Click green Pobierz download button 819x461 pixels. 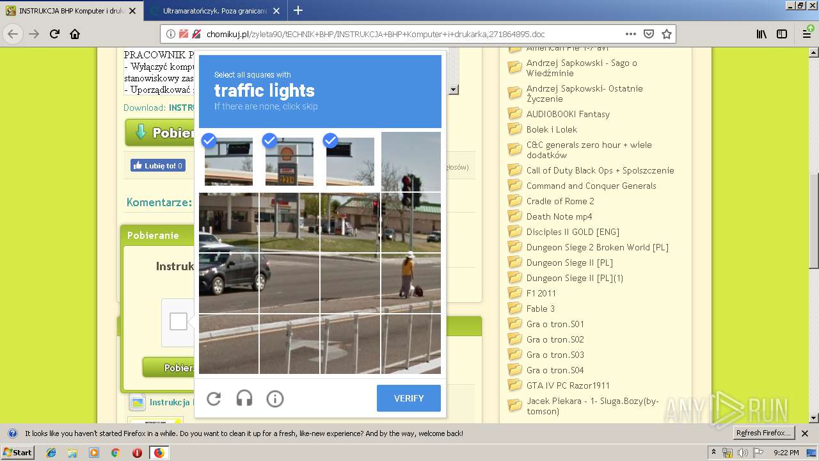point(160,133)
